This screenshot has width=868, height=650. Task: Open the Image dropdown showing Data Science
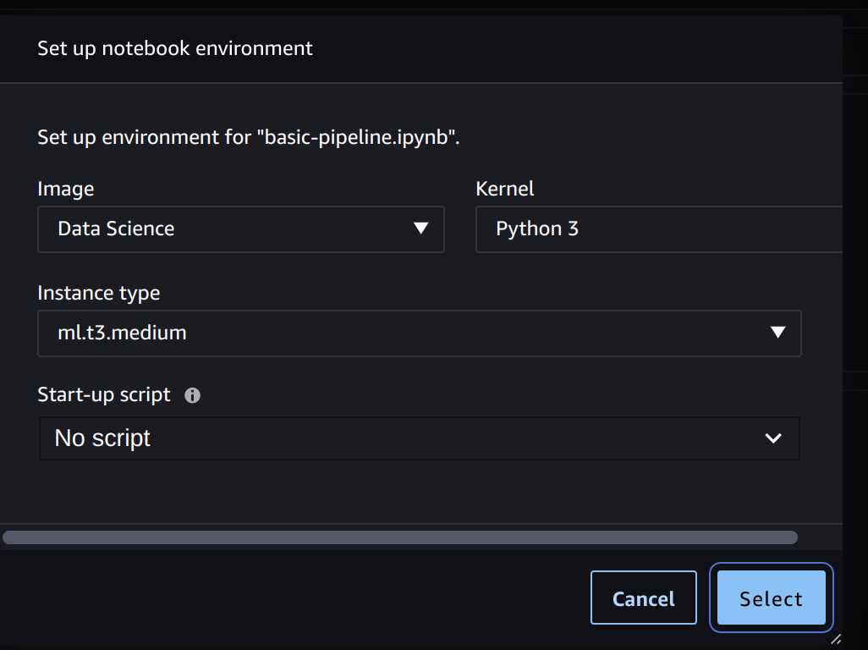[x=240, y=229]
